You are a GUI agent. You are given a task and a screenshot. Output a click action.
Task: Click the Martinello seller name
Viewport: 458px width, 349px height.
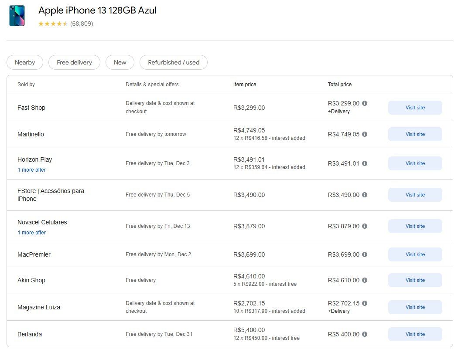(x=31, y=134)
